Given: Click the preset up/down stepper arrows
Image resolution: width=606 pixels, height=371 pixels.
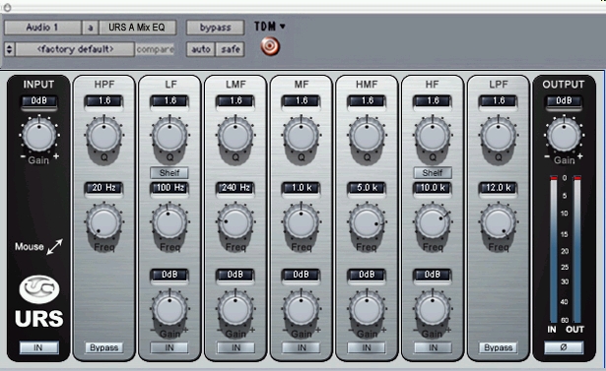Looking at the screenshot, I should (9, 49).
